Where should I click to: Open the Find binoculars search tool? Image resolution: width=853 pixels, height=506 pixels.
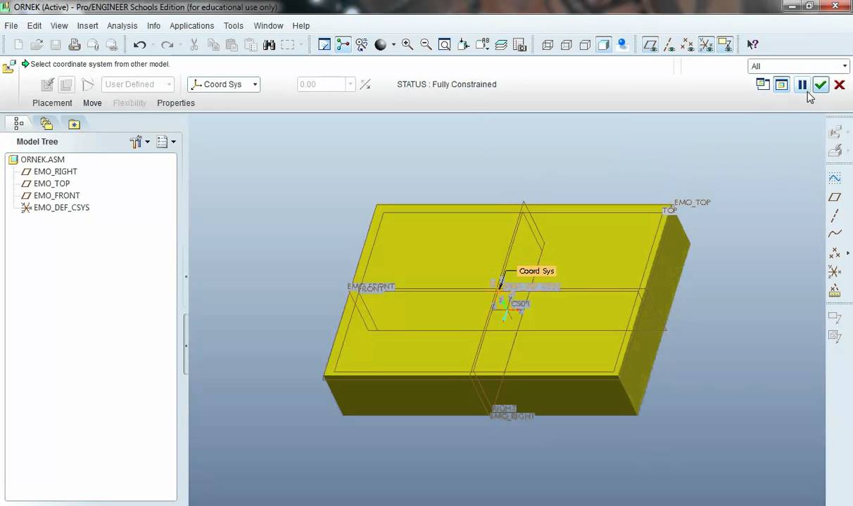[269, 45]
